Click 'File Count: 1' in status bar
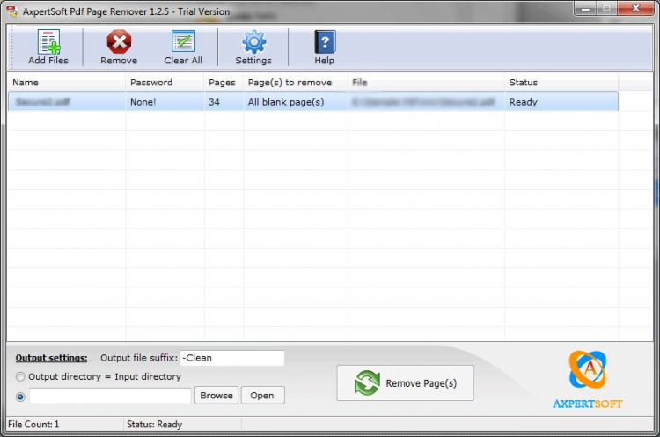 33,425
